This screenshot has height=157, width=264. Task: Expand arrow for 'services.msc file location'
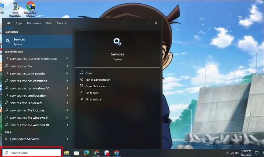coord(67,110)
